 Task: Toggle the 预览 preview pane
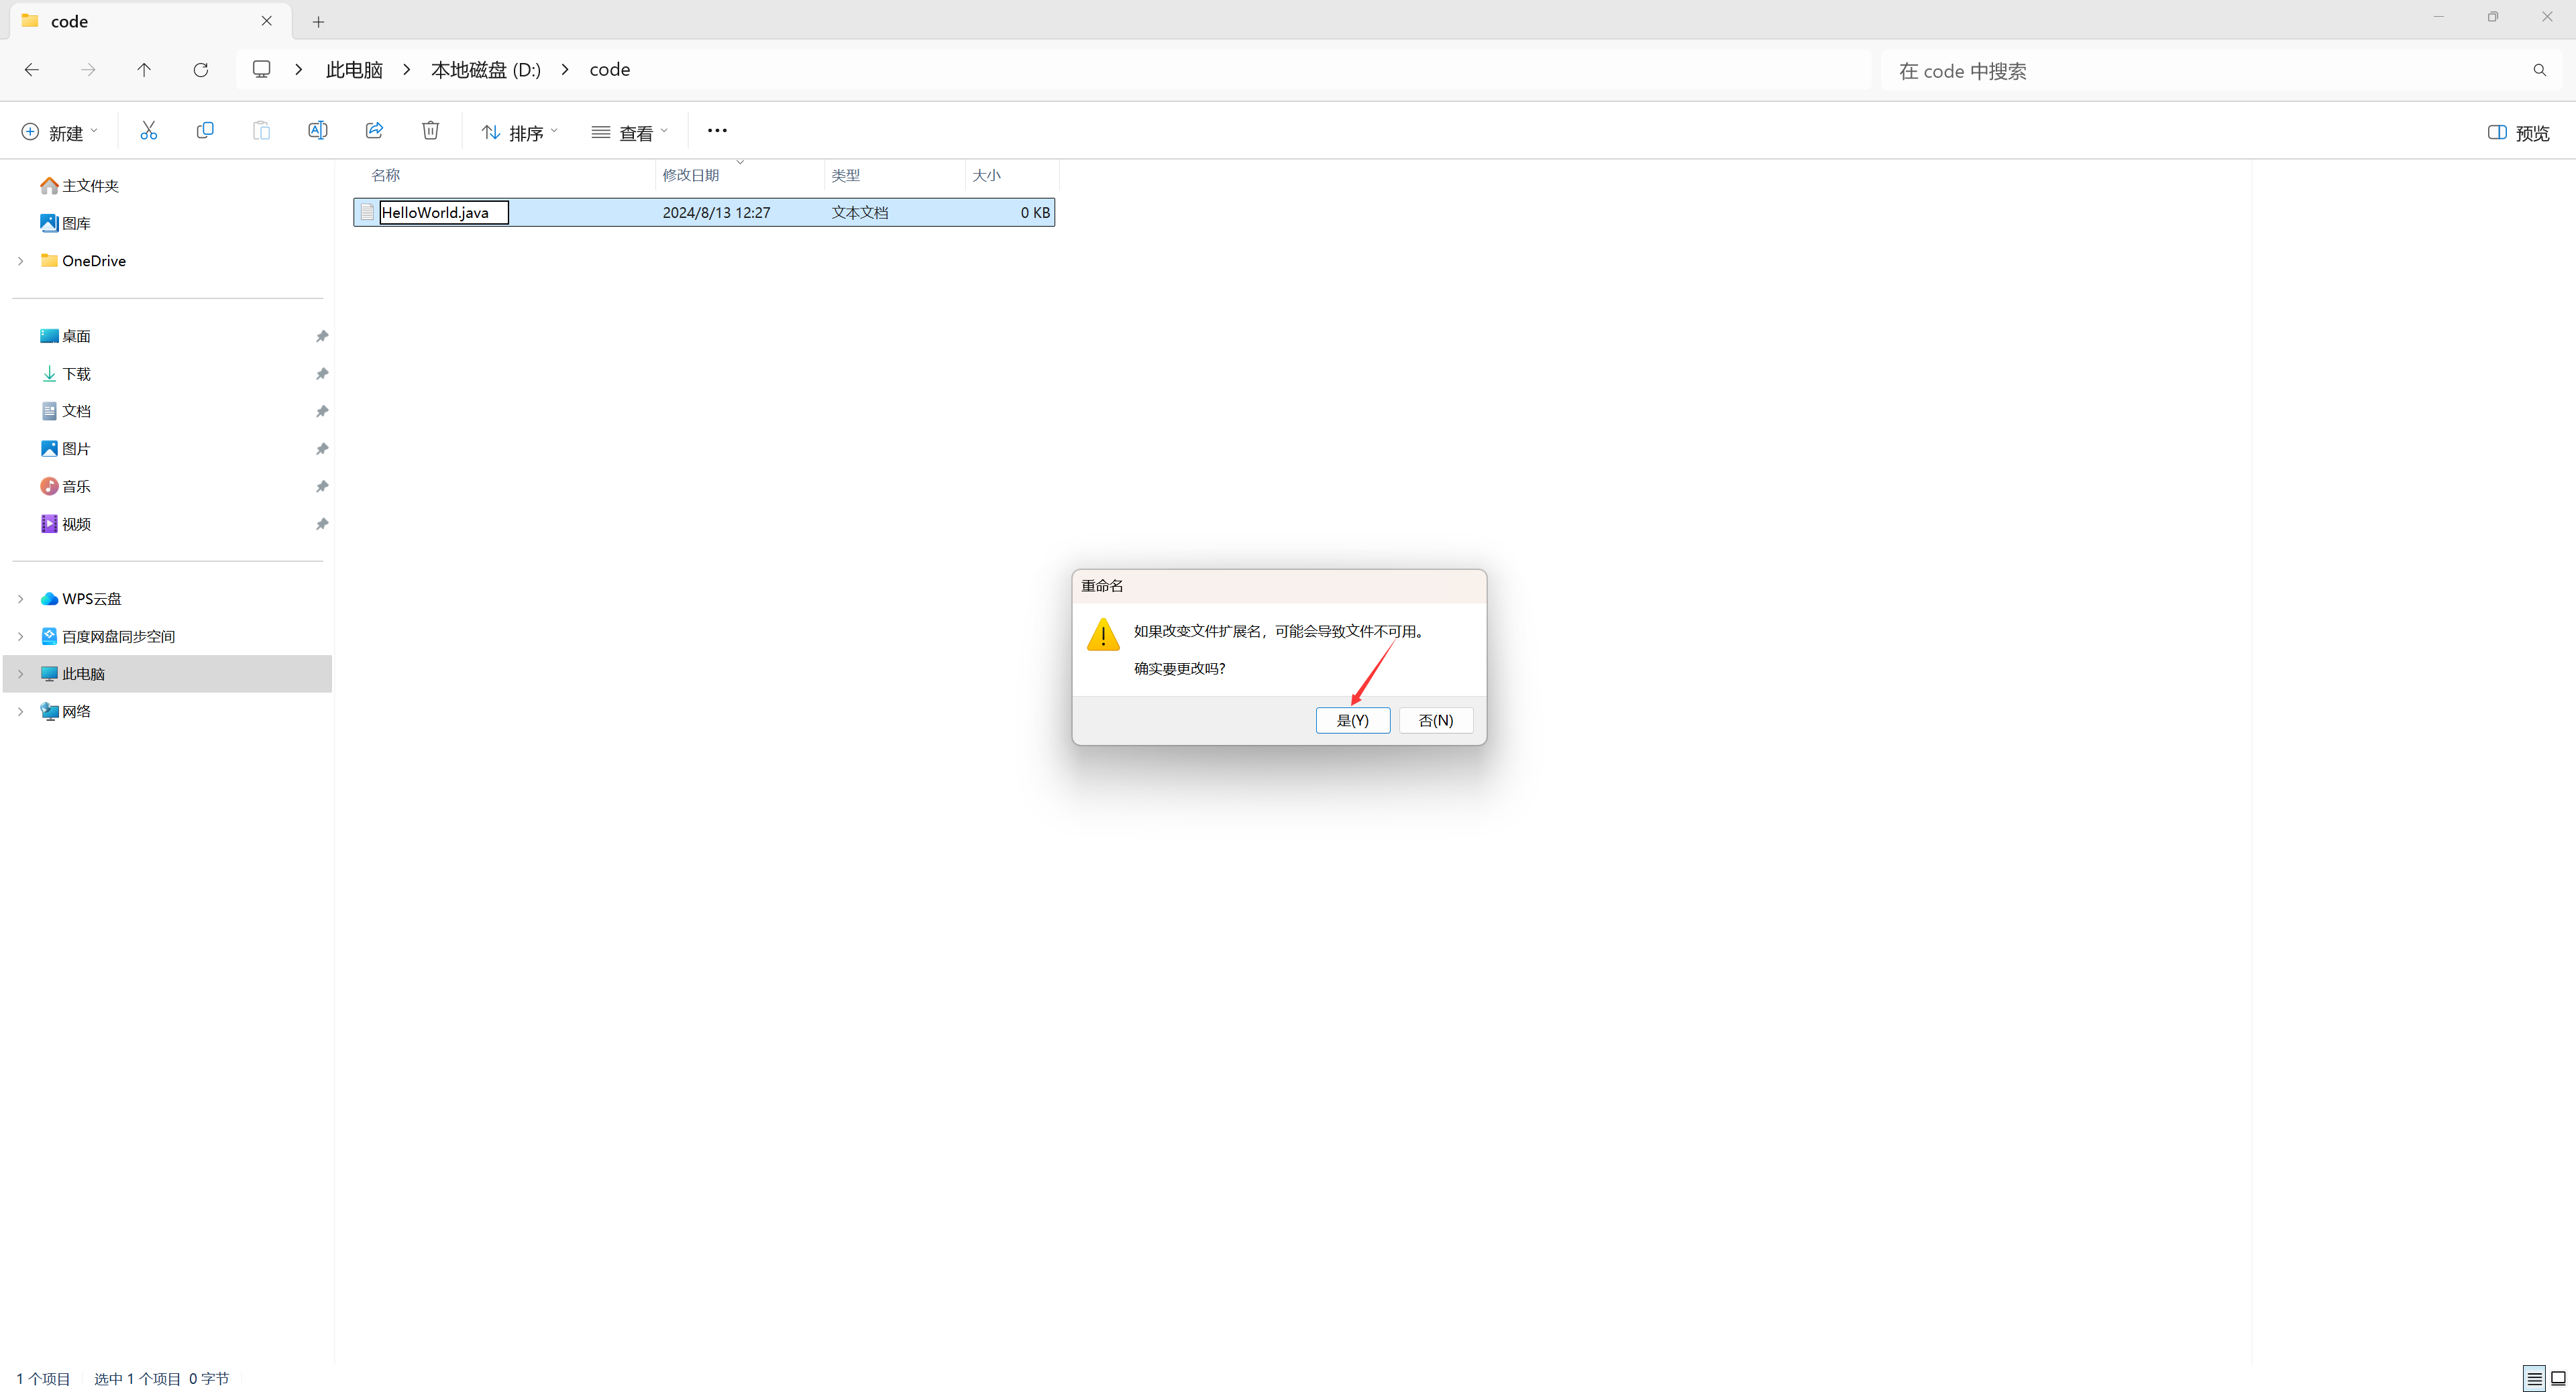[x=2518, y=133]
